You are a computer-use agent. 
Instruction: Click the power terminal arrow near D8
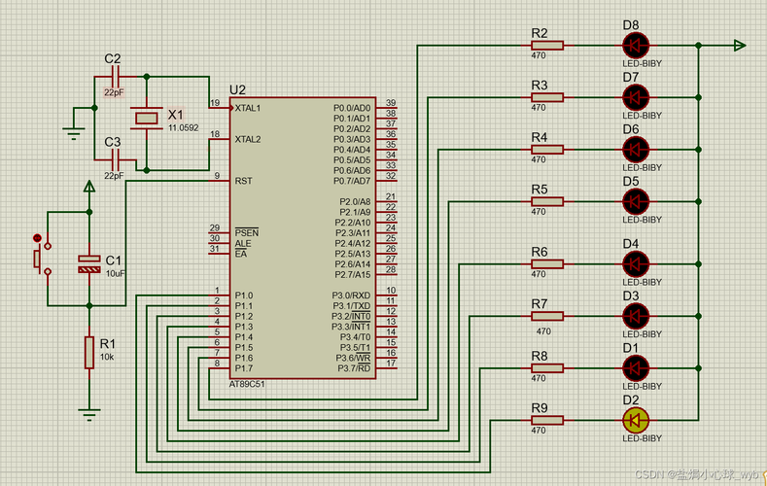pos(739,46)
